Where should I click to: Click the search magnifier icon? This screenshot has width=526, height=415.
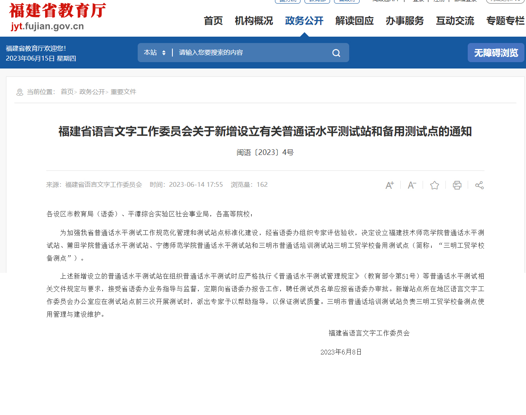pyautogui.click(x=336, y=53)
